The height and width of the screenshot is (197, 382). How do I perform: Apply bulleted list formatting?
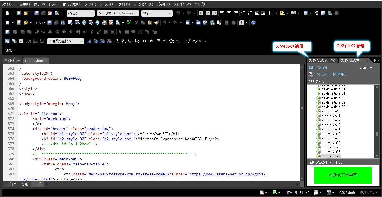coord(250,13)
